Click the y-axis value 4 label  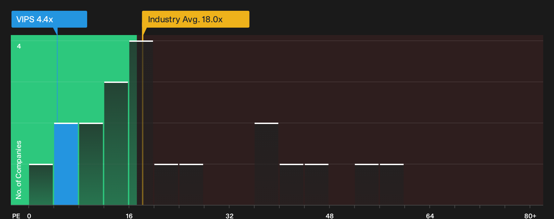point(19,46)
